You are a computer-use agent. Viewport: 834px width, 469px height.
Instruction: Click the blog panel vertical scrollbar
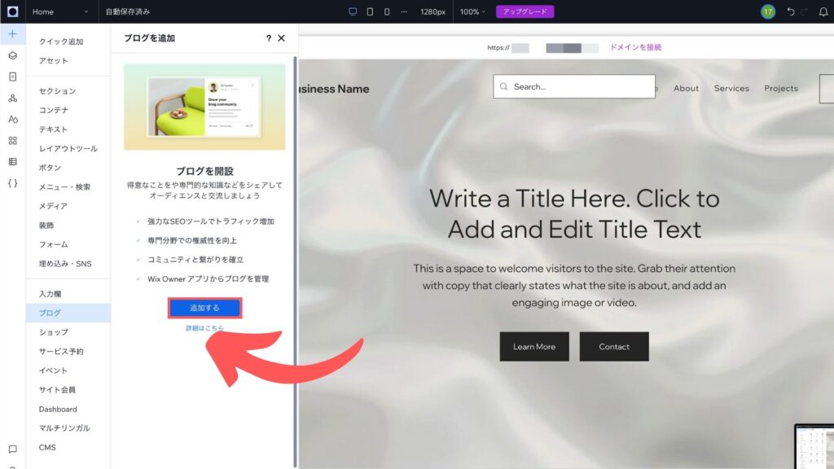tap(295, 261)
